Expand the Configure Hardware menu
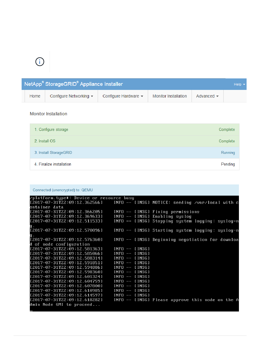The height and width of the screenshot is (341, 260). click(123, 96)
